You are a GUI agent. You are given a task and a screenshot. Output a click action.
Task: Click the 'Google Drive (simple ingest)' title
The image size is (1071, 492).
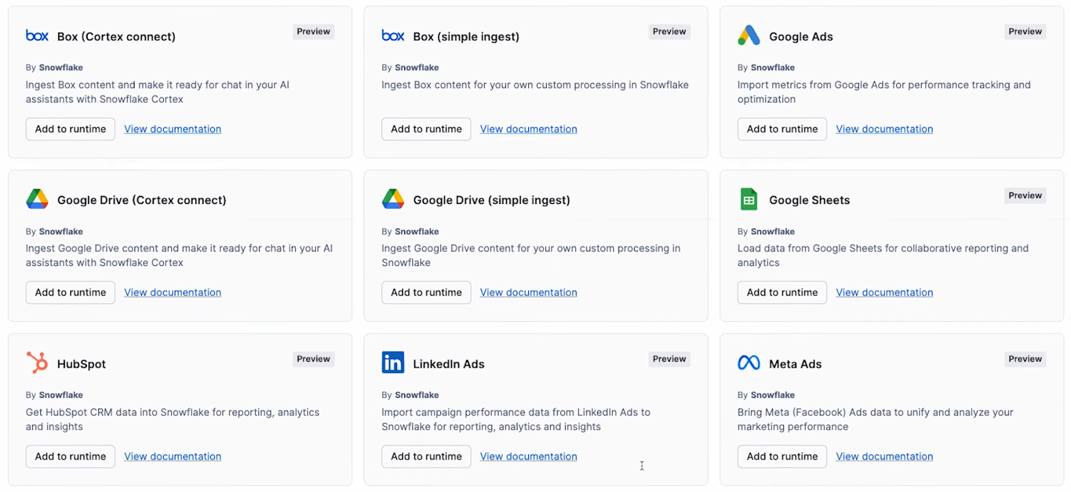coord(491,200)
